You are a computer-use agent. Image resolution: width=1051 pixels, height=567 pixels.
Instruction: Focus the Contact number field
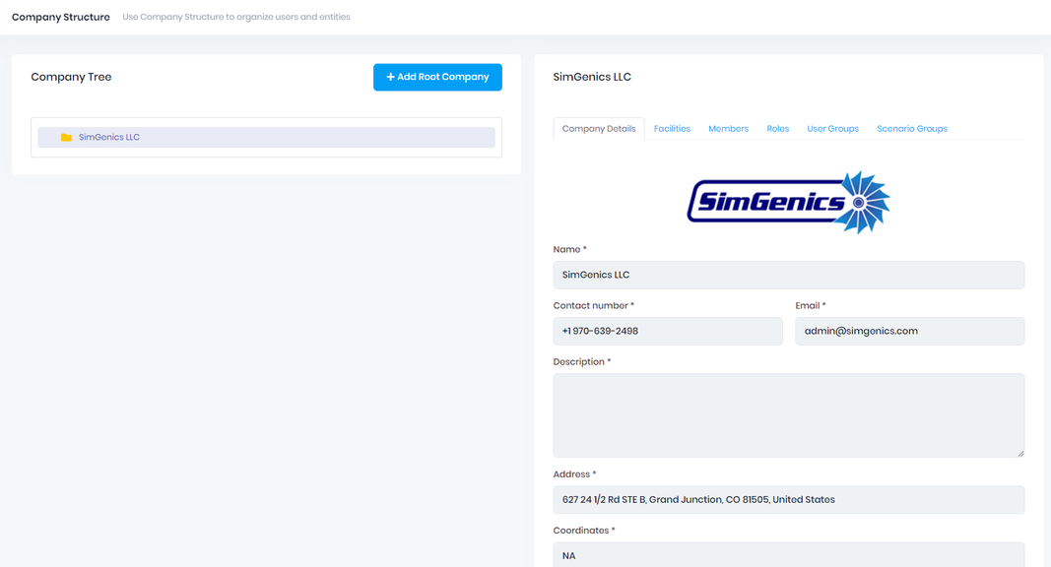667,331
